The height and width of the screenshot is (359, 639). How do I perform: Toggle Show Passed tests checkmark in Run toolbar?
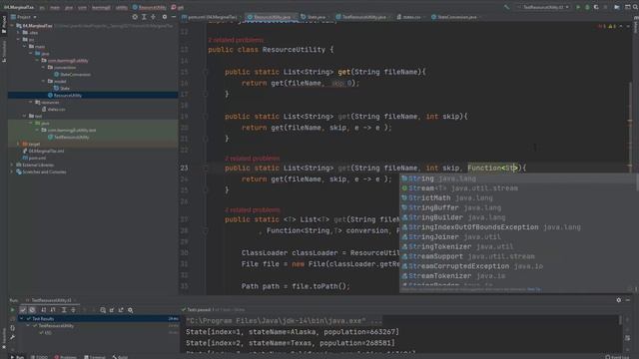coord(23,310)
